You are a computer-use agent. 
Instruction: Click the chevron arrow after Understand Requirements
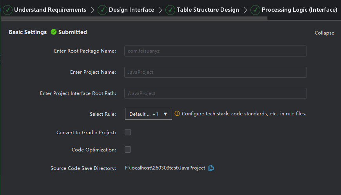[x=92, y=10]
